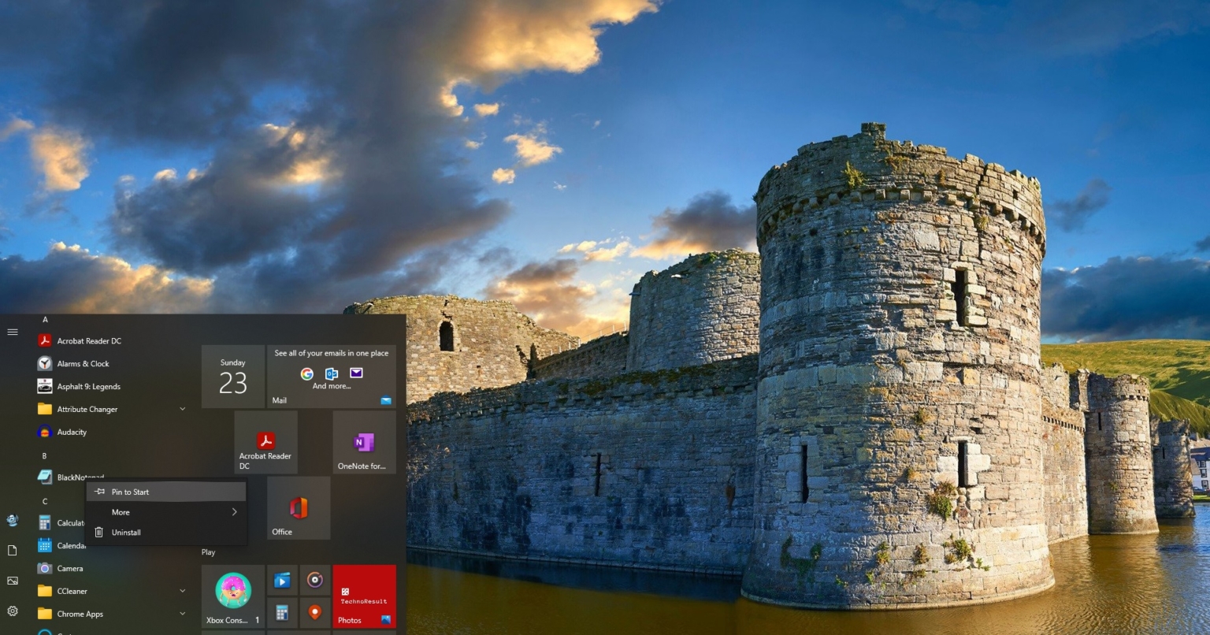Open Audacity from the app list
The width and height of the screenshot is (1210, 635).
72,432
